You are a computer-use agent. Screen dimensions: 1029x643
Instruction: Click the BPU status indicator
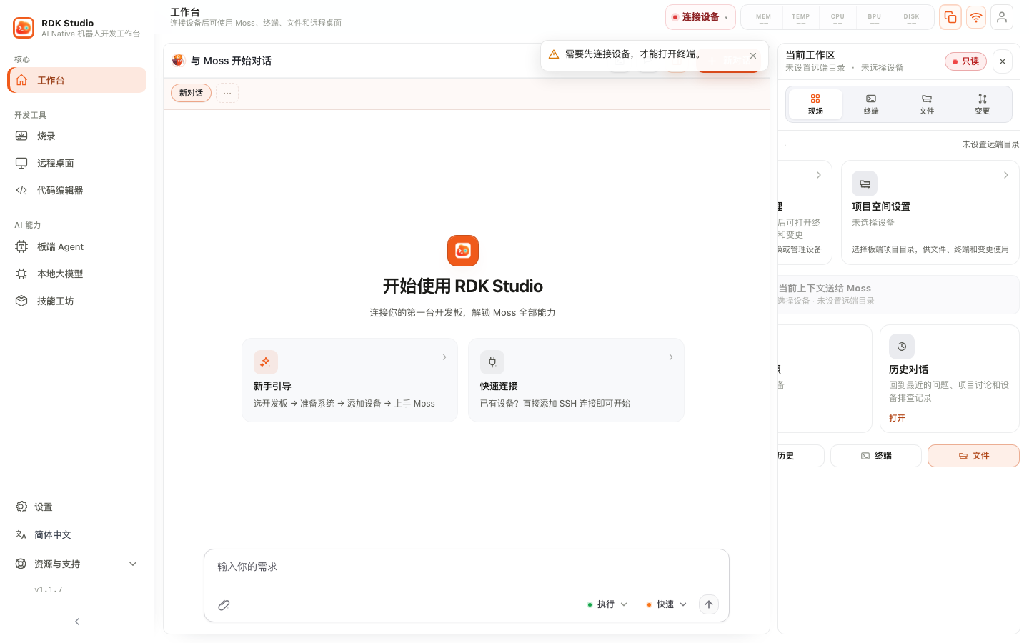(x=875, y=19)
